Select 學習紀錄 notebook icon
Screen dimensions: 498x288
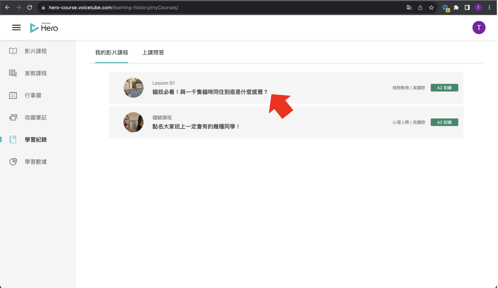[x=13, y=139]
